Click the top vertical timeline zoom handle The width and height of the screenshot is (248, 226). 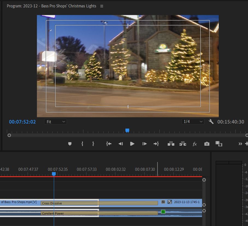point(204,180)
